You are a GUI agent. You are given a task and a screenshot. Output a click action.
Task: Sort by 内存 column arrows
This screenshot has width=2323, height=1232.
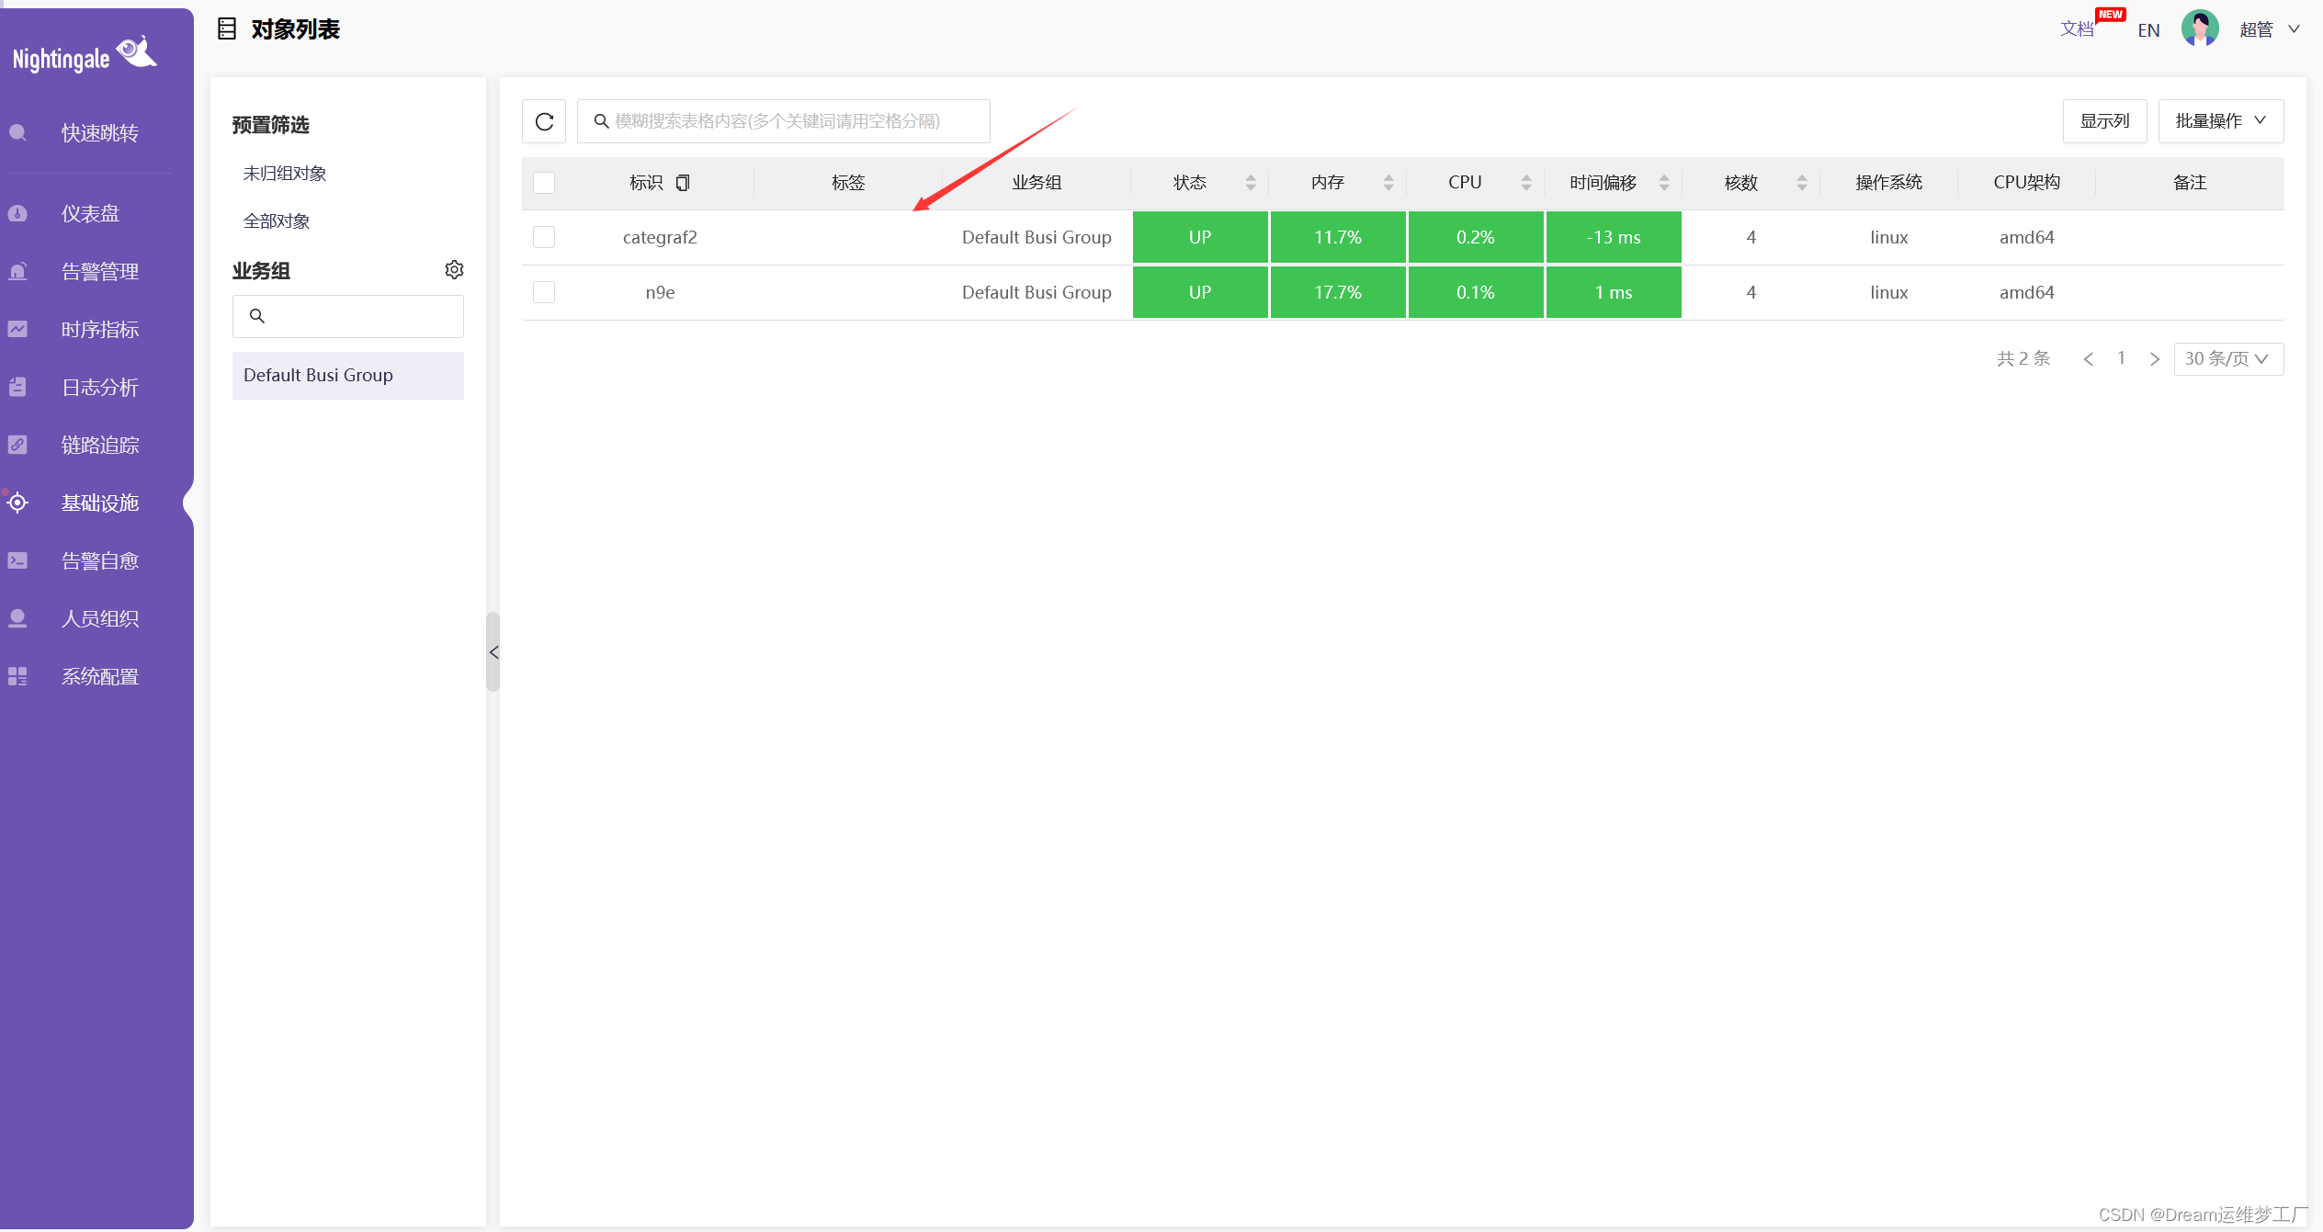pyautogui.click(x=1388, y=183)
